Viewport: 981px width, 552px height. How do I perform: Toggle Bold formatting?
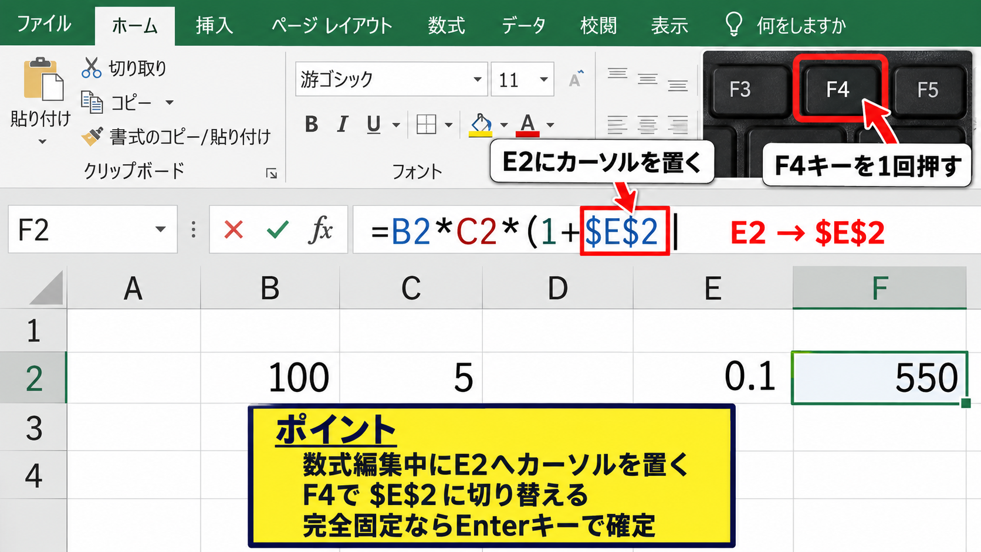click(312, 124)
